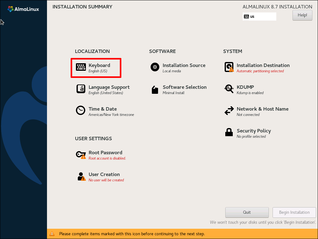The image size is (318, 239).
Task: Open the User Creation person icon
Action: coord(82,176)
